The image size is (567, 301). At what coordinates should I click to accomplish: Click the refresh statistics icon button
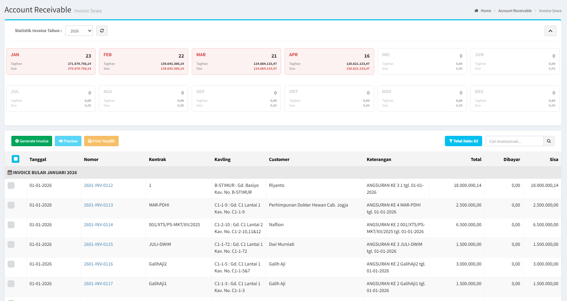coord(102,31)
